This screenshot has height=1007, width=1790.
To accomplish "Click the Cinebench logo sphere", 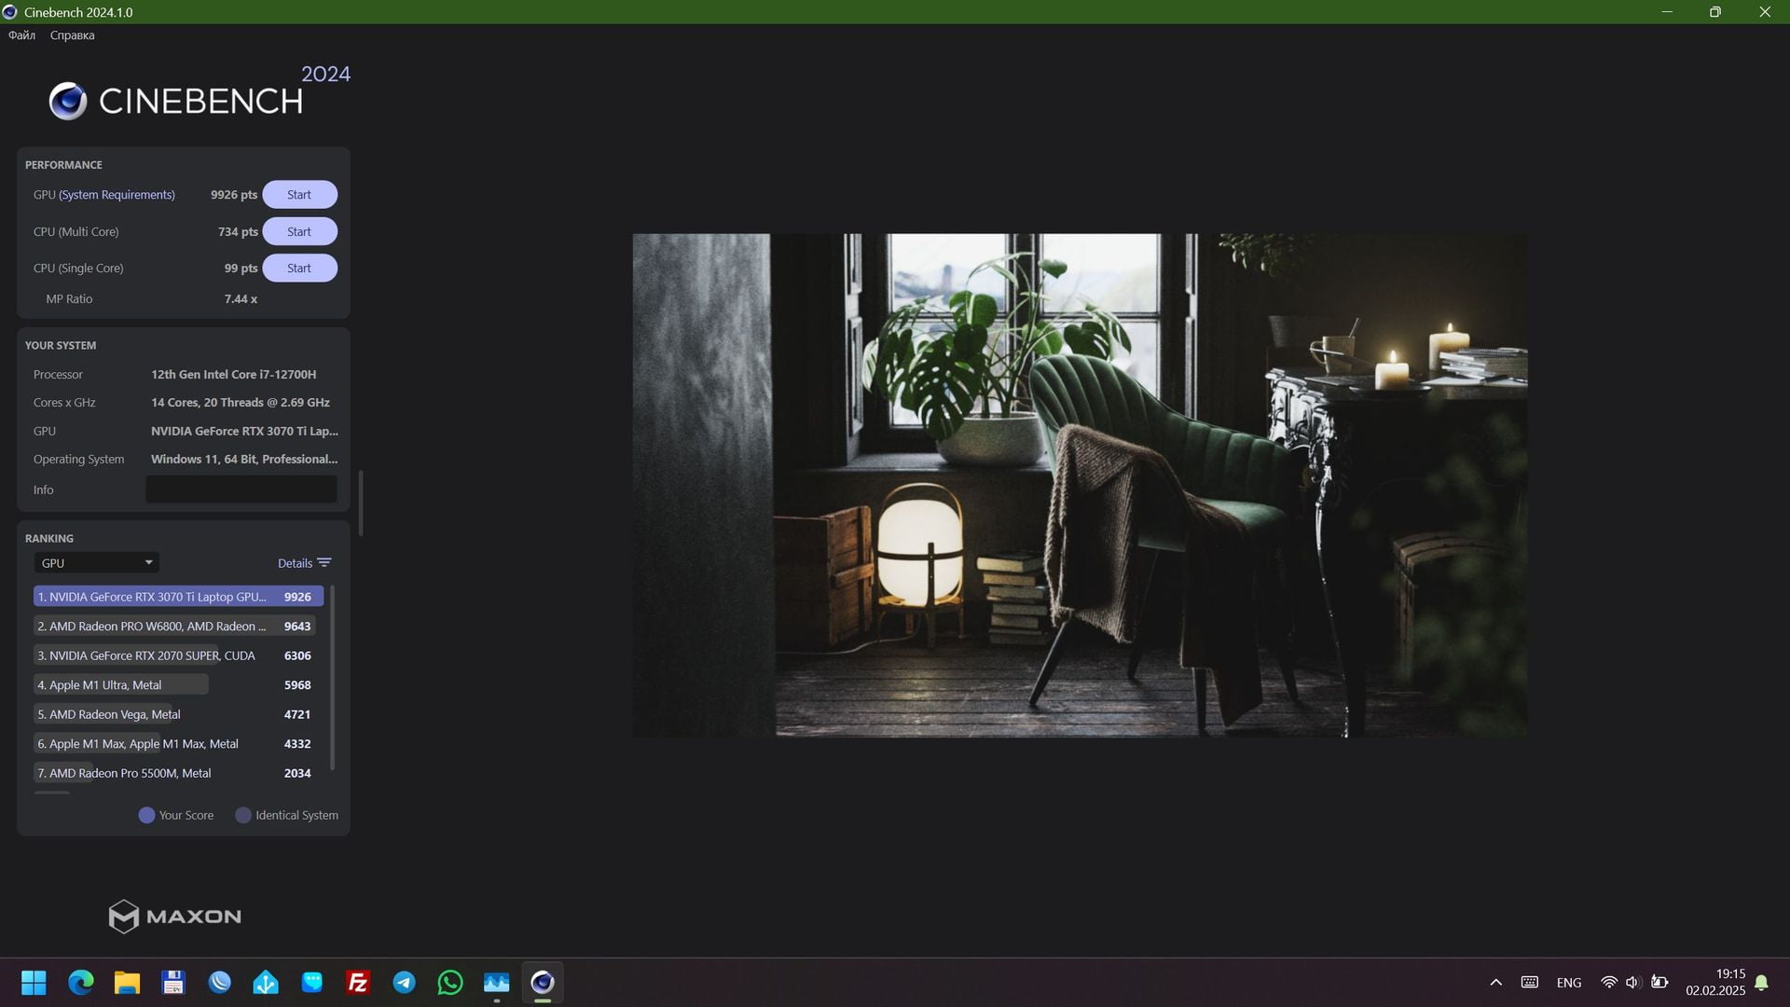I will [68, 101].
